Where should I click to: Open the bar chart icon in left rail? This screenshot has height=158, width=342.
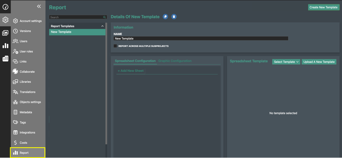click(x=5, y=46)
